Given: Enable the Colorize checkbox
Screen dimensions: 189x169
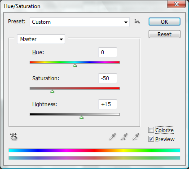Looking at the screenshot, I should (151, 130).
